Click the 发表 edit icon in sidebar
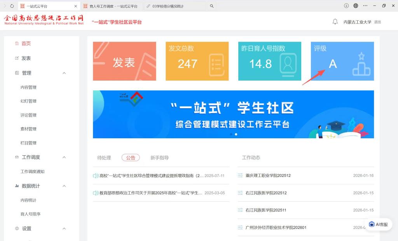This screenshot has width=398, height=241. point(17,58)
